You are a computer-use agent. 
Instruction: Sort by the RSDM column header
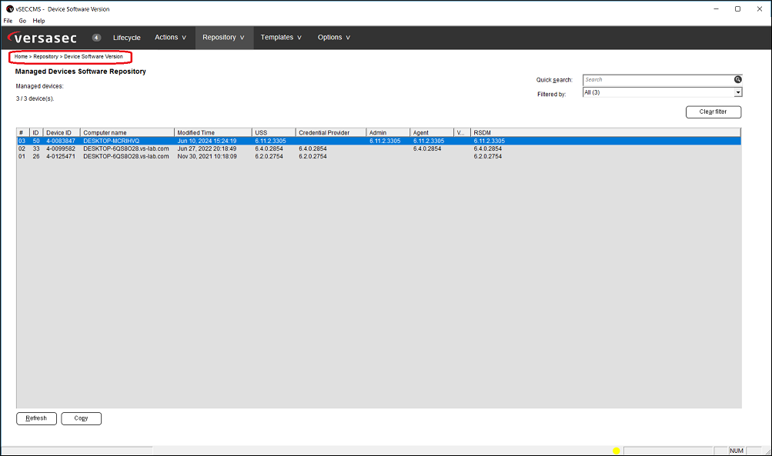[x=606, y=133]
